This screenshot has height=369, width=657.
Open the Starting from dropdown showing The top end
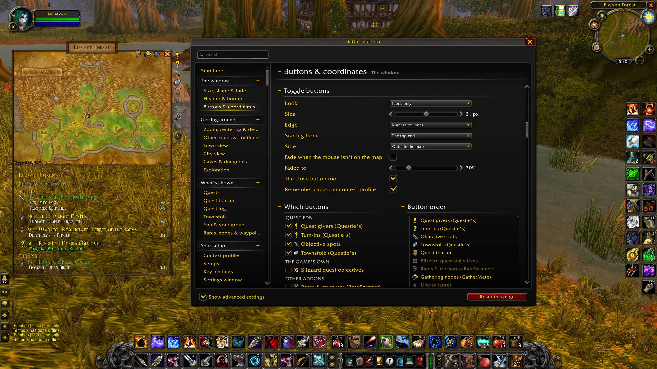pos(431,136)
